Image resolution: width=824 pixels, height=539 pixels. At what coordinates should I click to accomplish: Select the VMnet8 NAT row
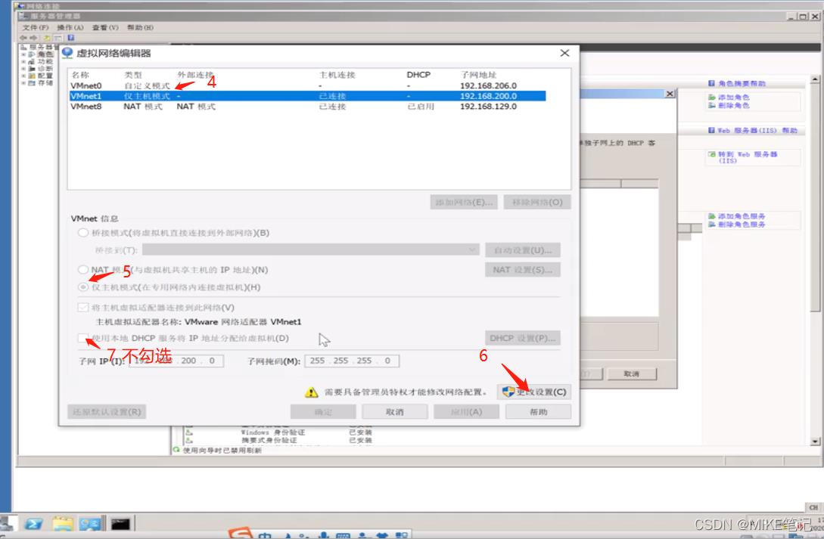click(307, 106)
